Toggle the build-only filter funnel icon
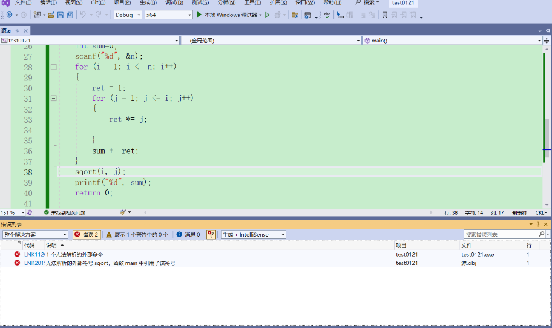 pyautogui.click(x=211, y=234)
